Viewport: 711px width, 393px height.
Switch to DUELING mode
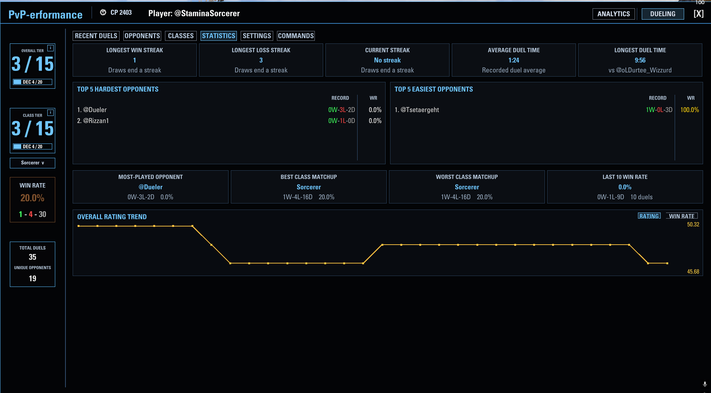point(663,14)
